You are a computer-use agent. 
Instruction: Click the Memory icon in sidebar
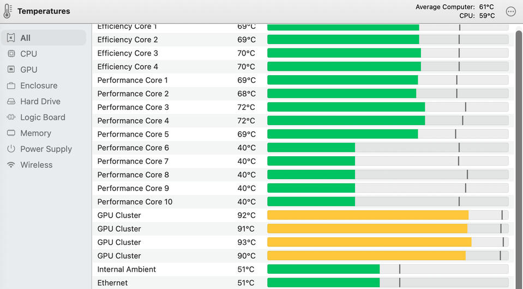coord(11,133)
